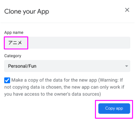Click the empty area of the App name field
This screenshot has width=135, height=122.
click(x=79, y=43)
